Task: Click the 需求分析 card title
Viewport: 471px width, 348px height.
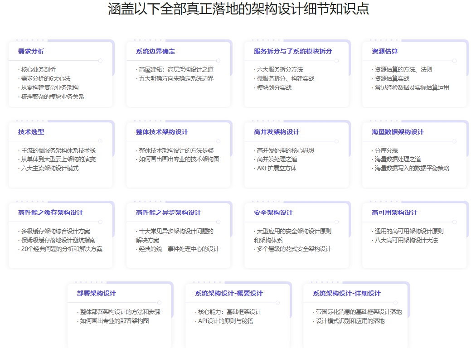Action: 31,51
